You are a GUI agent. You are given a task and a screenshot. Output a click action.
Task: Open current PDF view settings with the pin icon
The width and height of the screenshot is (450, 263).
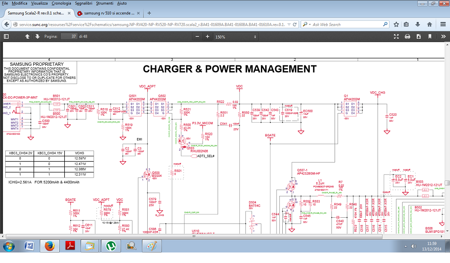(x=429, y=36)
